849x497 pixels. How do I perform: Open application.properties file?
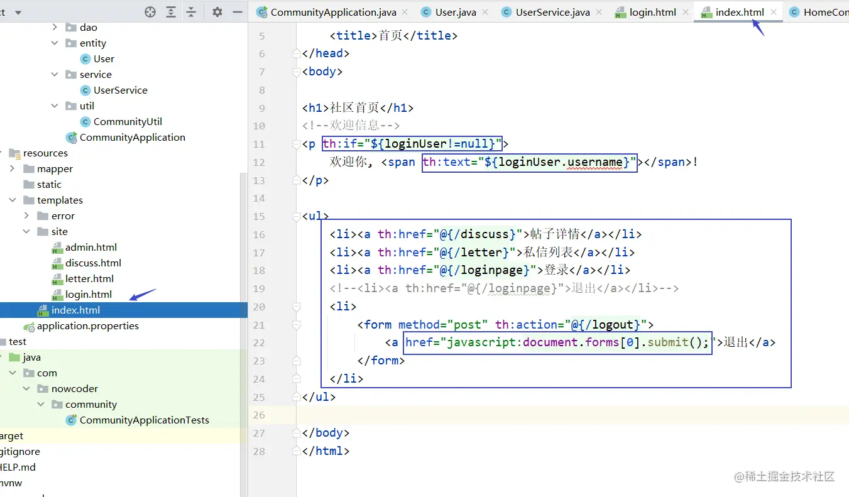(x=87, y=325)
